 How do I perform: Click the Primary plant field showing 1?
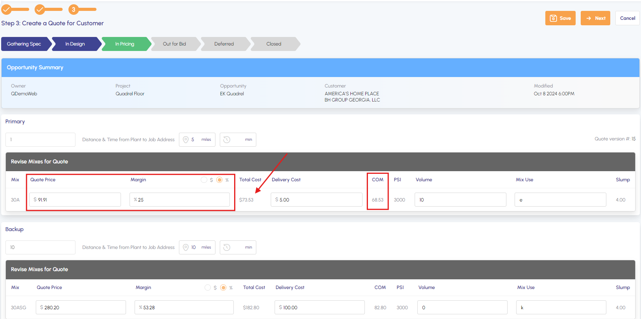click(x=40, y=140)
